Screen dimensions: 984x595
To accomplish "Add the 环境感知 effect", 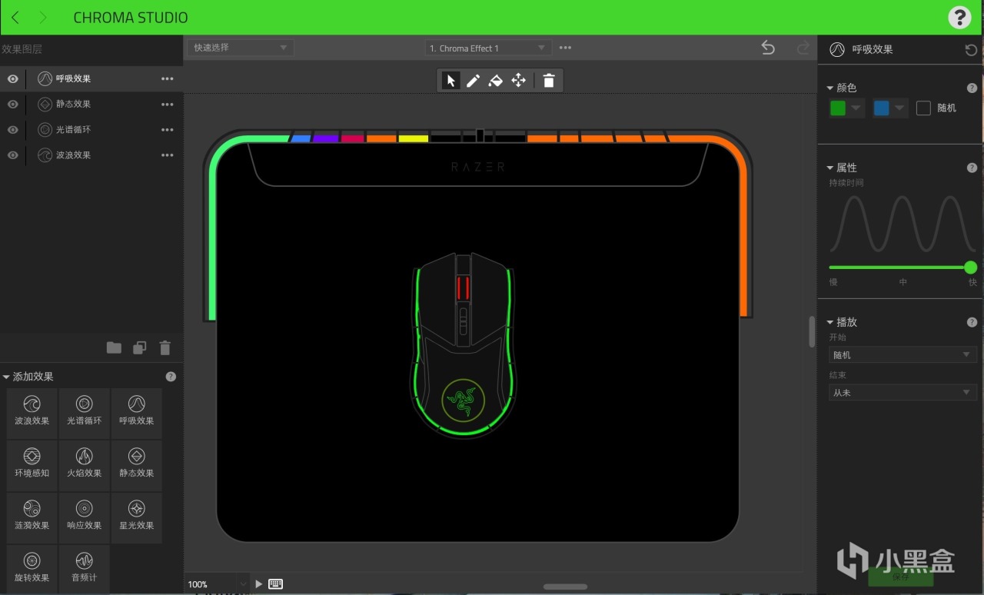I will [32, 465].
